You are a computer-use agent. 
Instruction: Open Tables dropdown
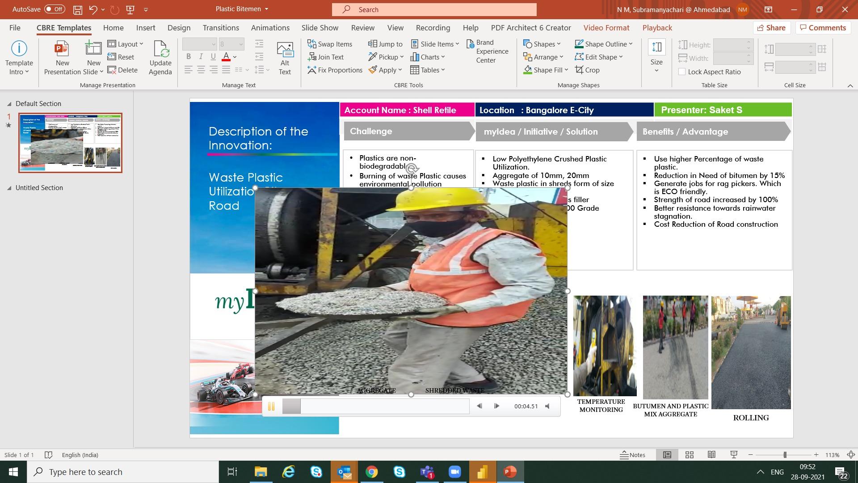click(x=428, y=70)
